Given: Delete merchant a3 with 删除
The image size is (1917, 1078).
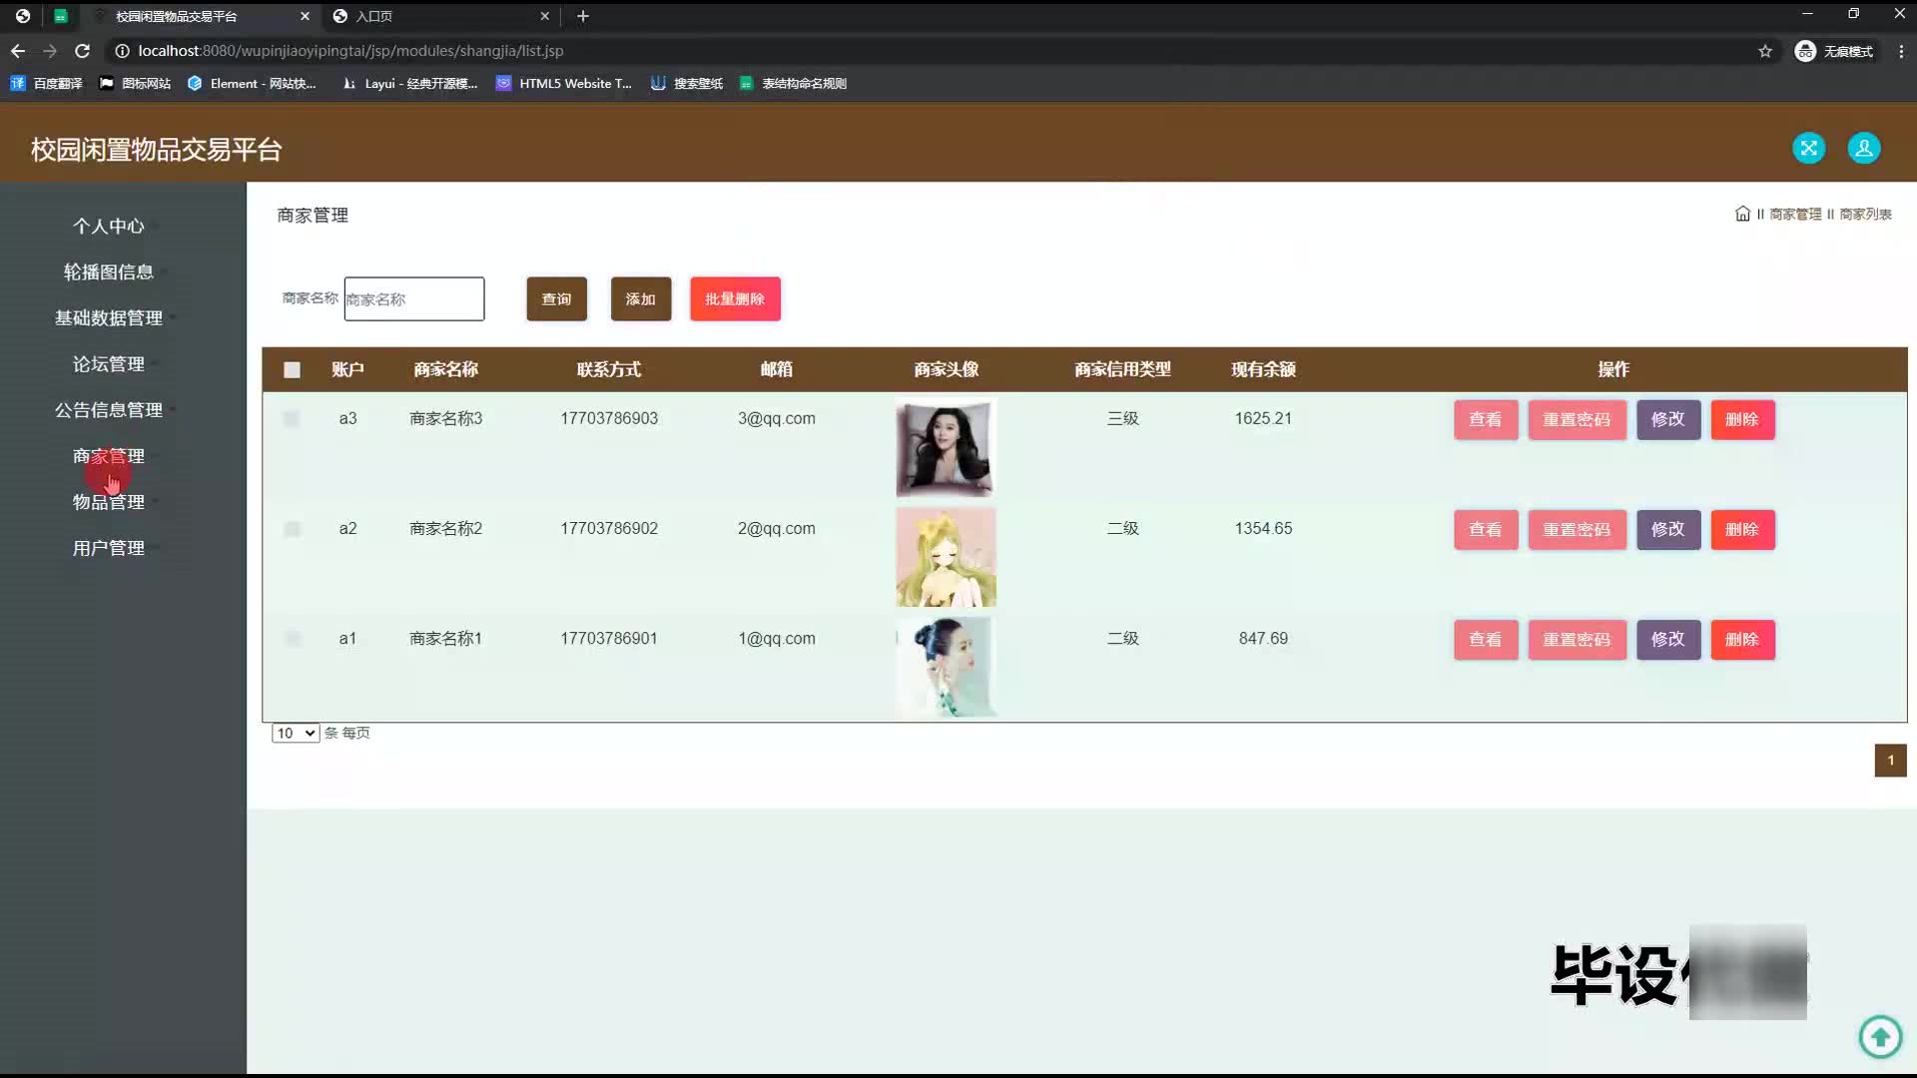Looking at the screenshot, I should click(1742, 420).
